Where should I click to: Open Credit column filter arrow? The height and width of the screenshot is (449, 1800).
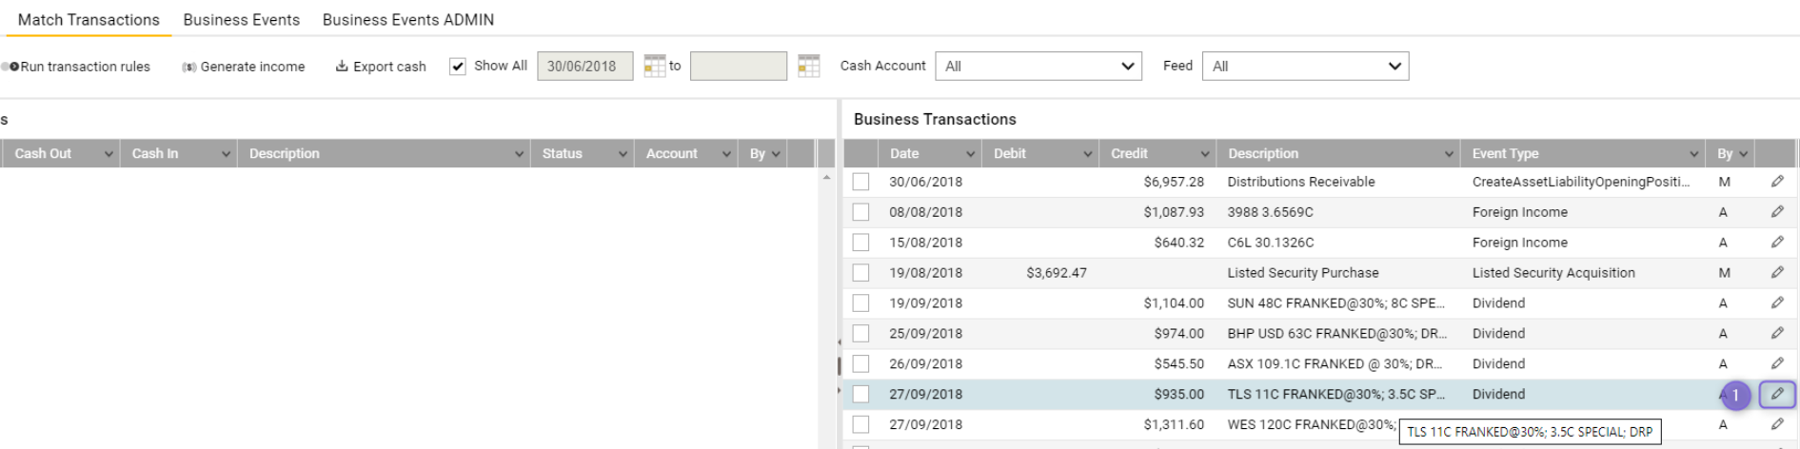point(1204,154)
